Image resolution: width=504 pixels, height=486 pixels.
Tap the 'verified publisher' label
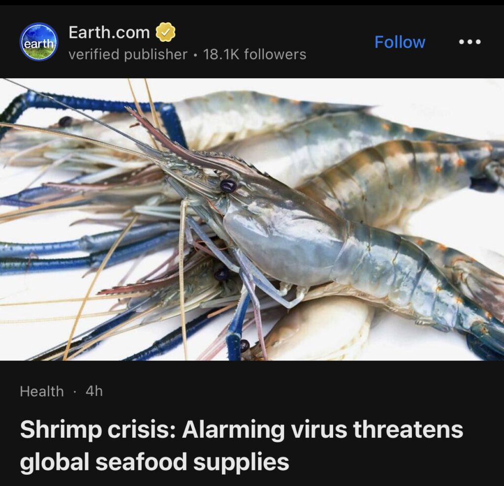pyautogui.click(x=127, y=54)
